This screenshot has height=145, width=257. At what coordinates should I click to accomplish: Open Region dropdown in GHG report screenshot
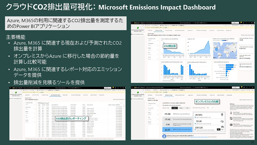pyautogui.click(x=30, y=113)
